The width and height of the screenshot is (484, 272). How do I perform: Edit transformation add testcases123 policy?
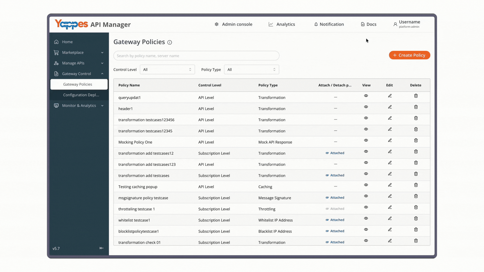point(390,162)
